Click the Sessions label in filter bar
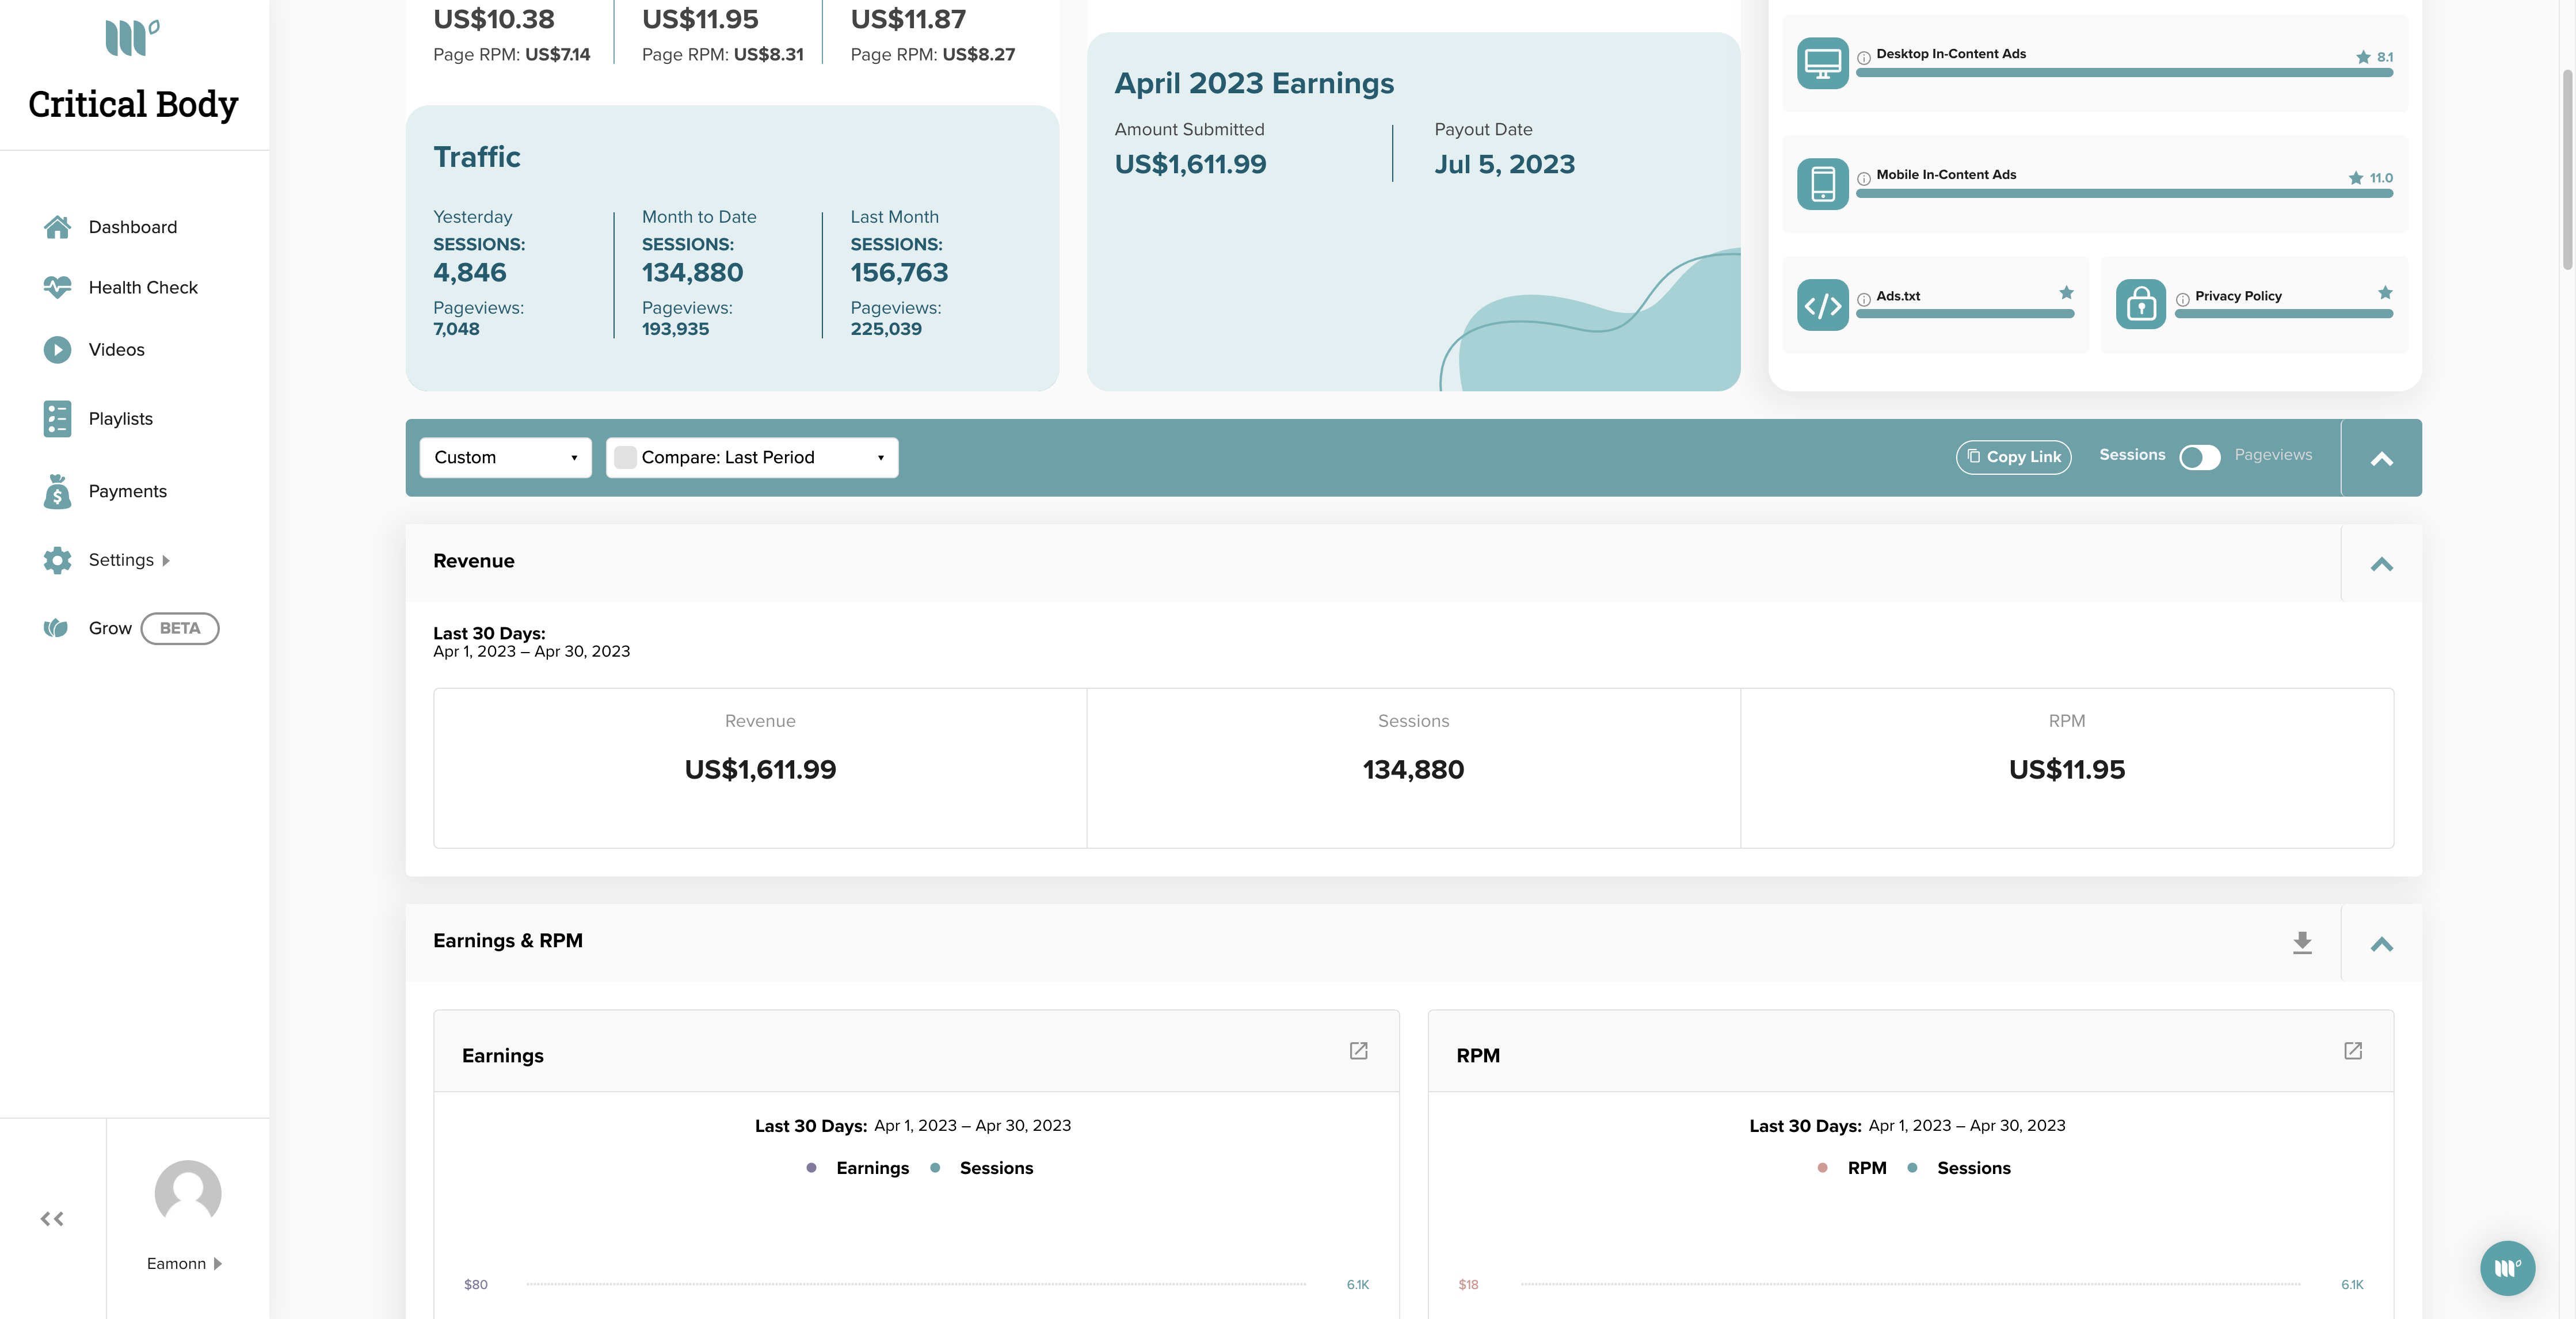2576x1319 pixels. tap(2132, 454)
